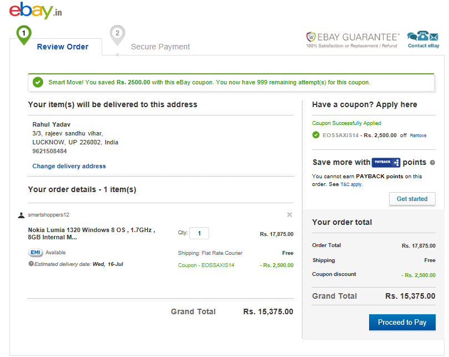
Task: Open the PAYBACK T&C apply link
Action: point(351,184)
